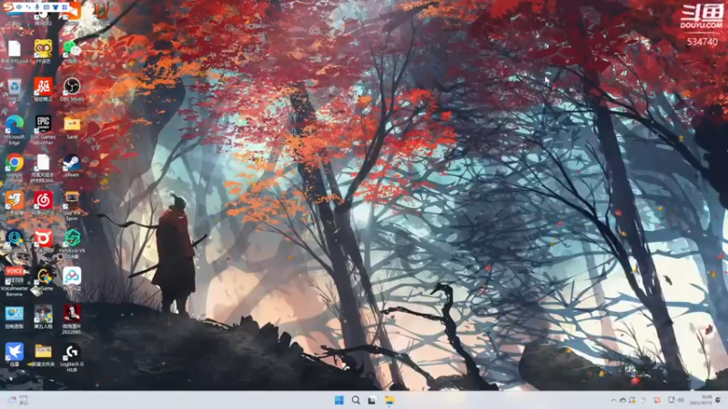This screenshot has width=728, height=409.
Task: Open the taskbar weather widget
Action: pos(17,400)
